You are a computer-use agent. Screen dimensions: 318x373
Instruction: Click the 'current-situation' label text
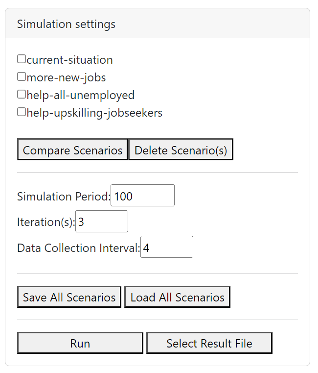click(70, 60)
